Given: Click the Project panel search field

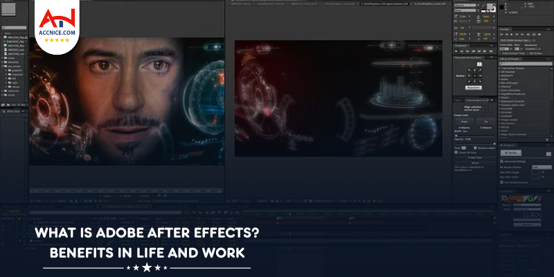Looking at the screenshot, I should tap(14, 28).
